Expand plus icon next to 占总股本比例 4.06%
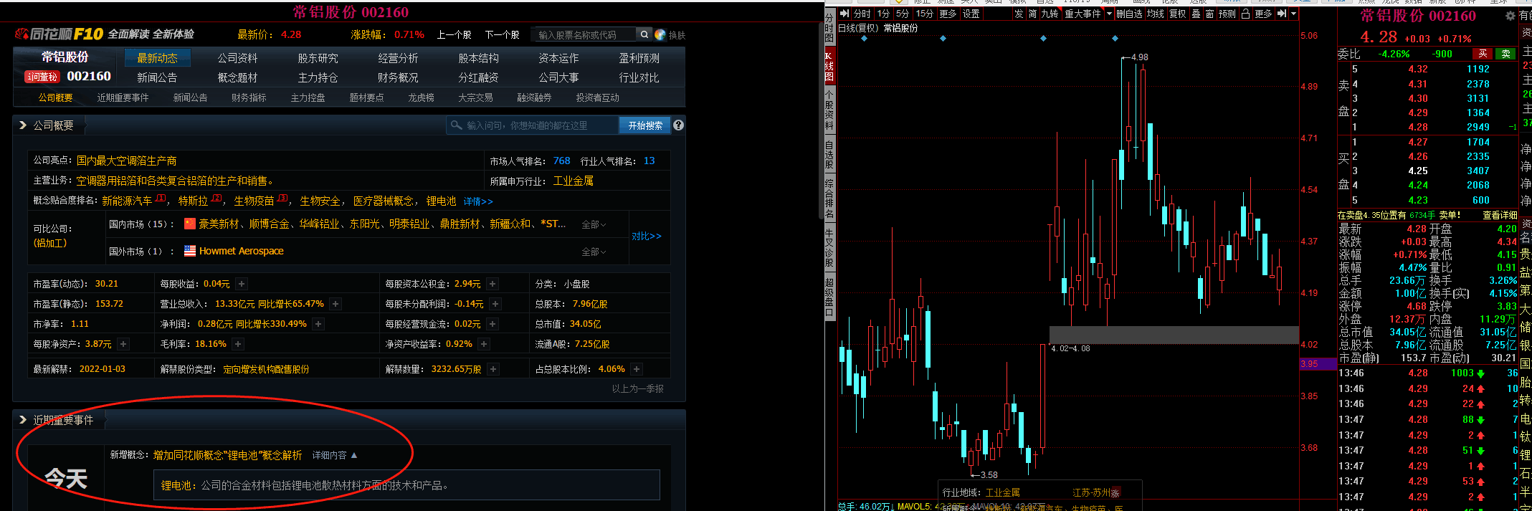 tap(637, 369)
